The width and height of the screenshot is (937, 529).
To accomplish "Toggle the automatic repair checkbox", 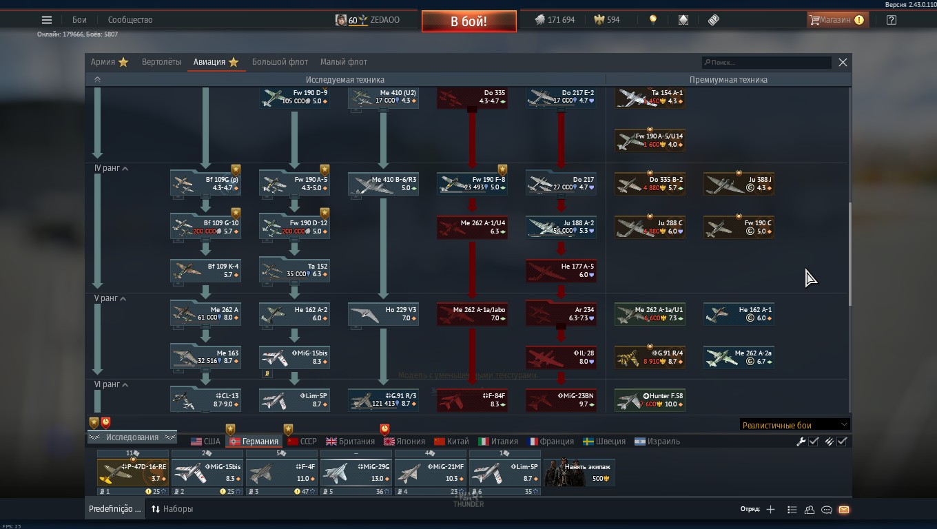I will coord(814,442).
